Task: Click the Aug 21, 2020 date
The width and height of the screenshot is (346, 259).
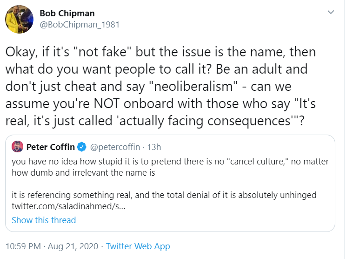Action: click(x=73, y=246)
